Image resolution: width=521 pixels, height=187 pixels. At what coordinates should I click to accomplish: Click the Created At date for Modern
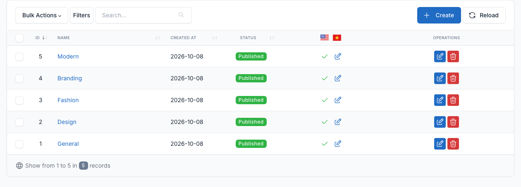point(187,56)
